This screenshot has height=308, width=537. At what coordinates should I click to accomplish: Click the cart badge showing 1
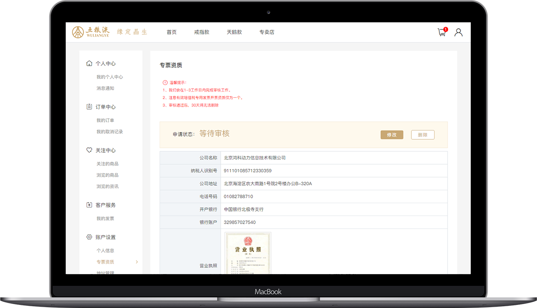446,29
